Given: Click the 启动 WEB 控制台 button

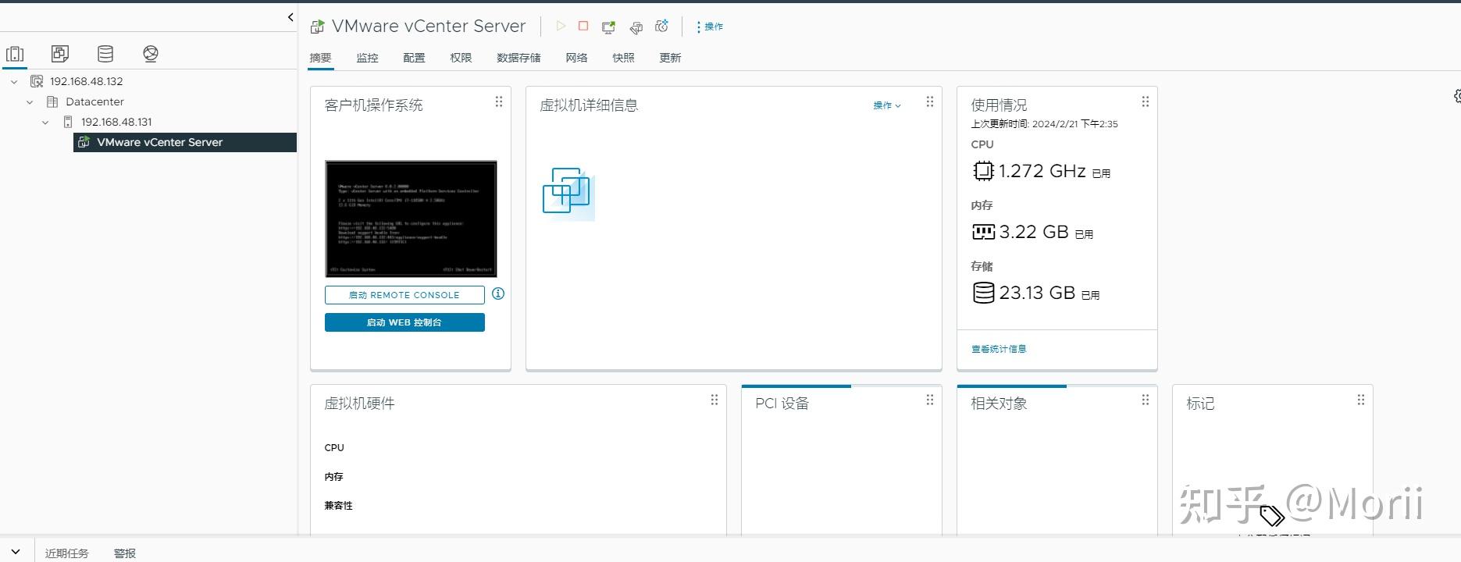Looking at the screenshot, I should 404,322.
